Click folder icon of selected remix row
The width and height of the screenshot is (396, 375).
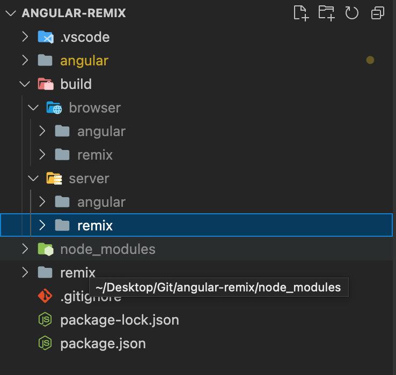pyautogui.click(x=62, y=225)
